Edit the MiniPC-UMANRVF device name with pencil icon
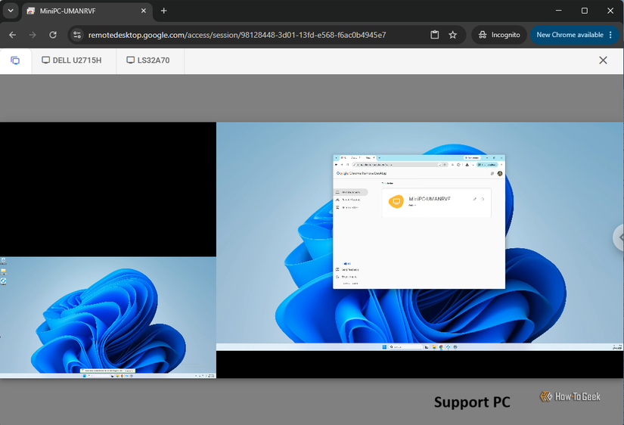 [x=474, y=199]
